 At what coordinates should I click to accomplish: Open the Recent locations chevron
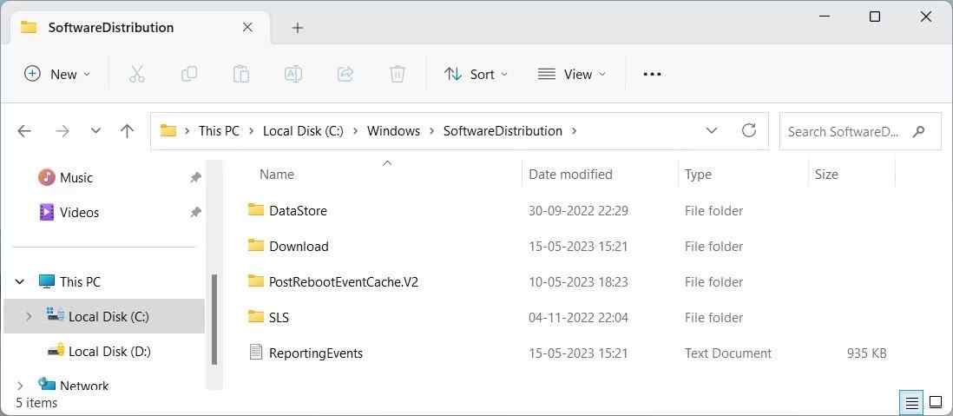(95, 131)
